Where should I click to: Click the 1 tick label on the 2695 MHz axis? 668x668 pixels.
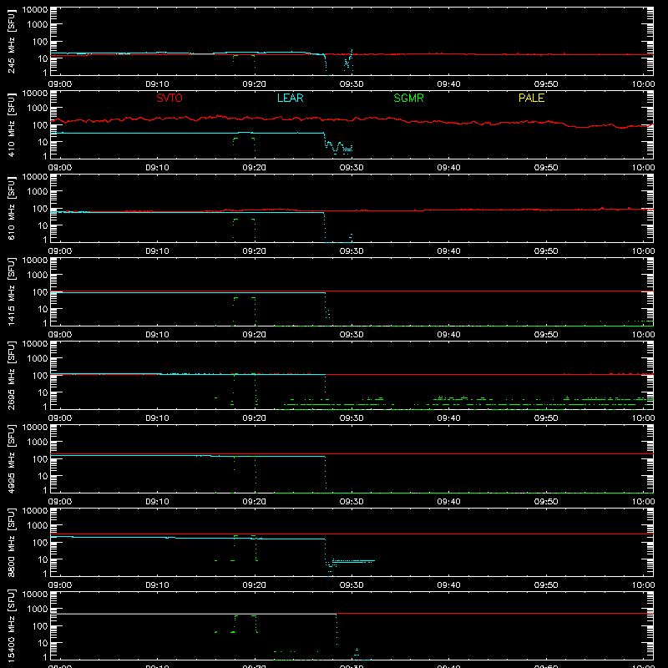point(45,406)
